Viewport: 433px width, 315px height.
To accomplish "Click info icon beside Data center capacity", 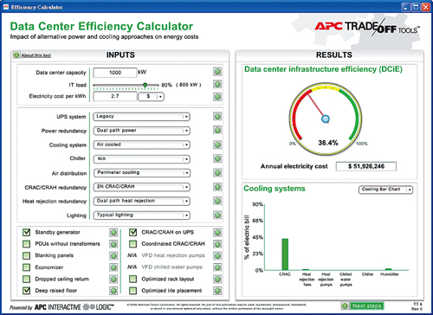I will [217, 72].
